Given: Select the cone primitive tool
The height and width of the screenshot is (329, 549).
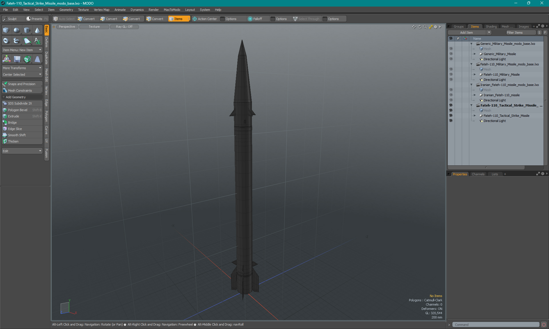Looking at the screenshot, I should point(37,30).
